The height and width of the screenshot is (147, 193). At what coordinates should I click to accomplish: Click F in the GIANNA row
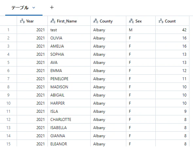pos(130,136)
